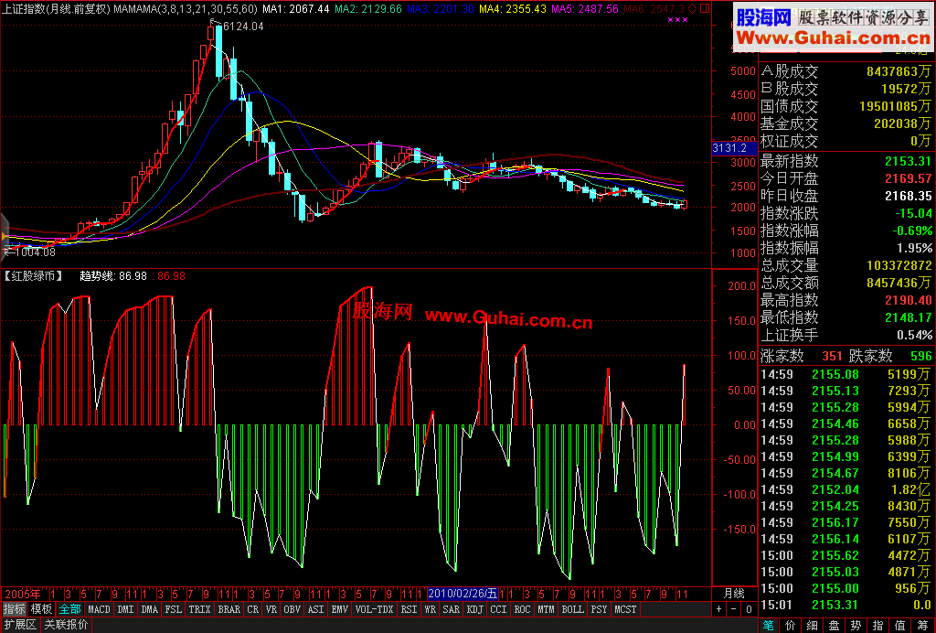Select the DMI indicator
The height and width of the screenshot is (633, 936).
126,609
